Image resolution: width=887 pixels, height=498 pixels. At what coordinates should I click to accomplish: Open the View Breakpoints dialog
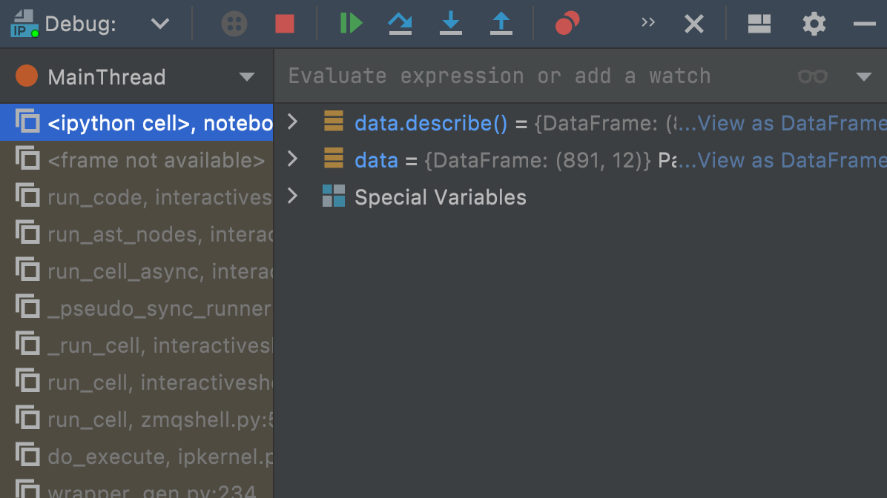567,24
